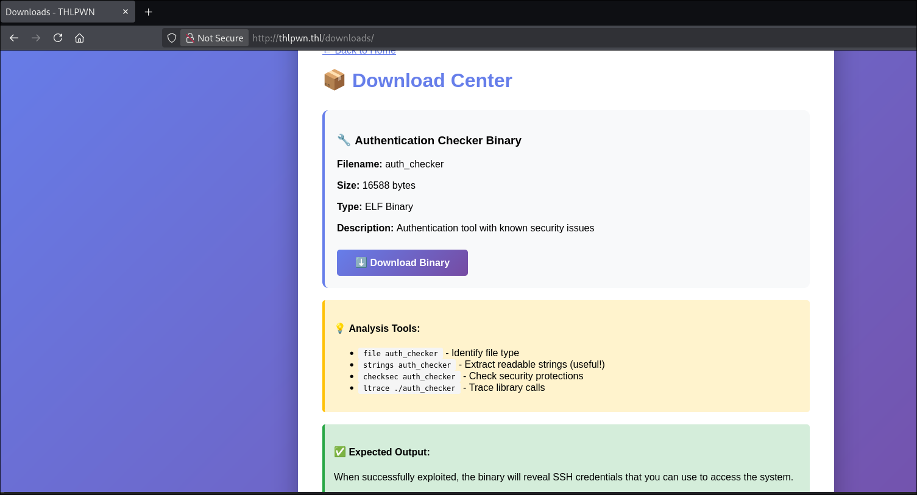
Task: Follow the Back to Home link
Action: click(359, 52)
